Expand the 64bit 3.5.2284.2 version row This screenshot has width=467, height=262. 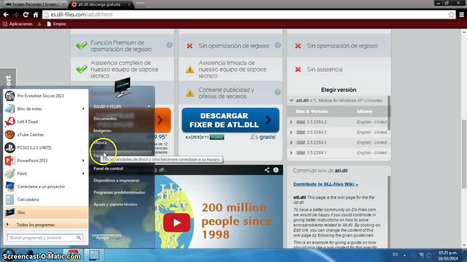[x=291, y=122]
